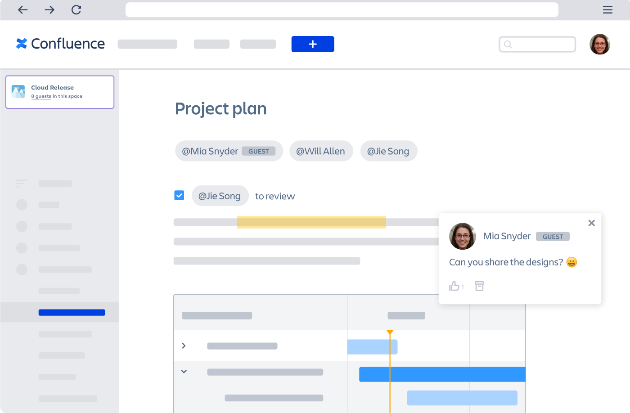Open the 8 guests link
This screenshot has width=630, height=413.
pos(41,96)
